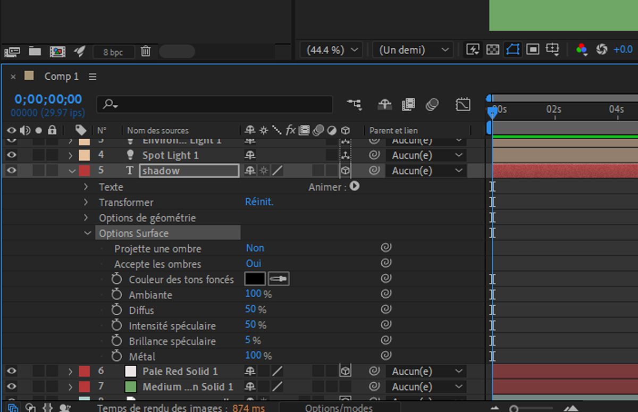
Task: Expand the Pale Red Solid 1 layer
Action: click(70, 371)
